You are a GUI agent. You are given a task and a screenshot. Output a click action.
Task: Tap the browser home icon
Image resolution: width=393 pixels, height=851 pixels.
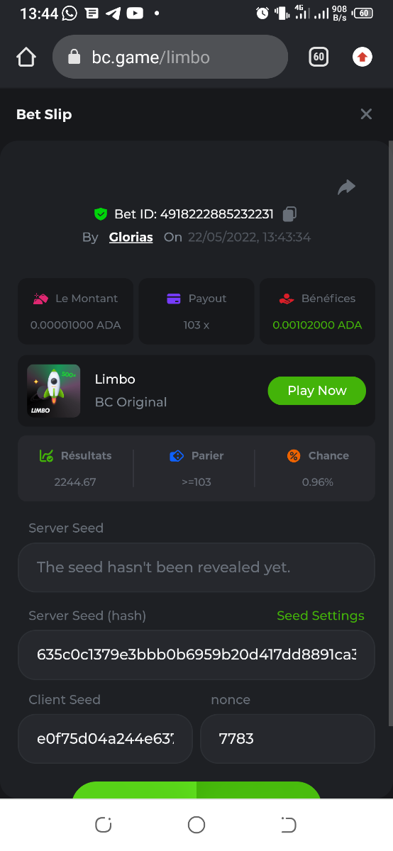click(x=26, y=57)
